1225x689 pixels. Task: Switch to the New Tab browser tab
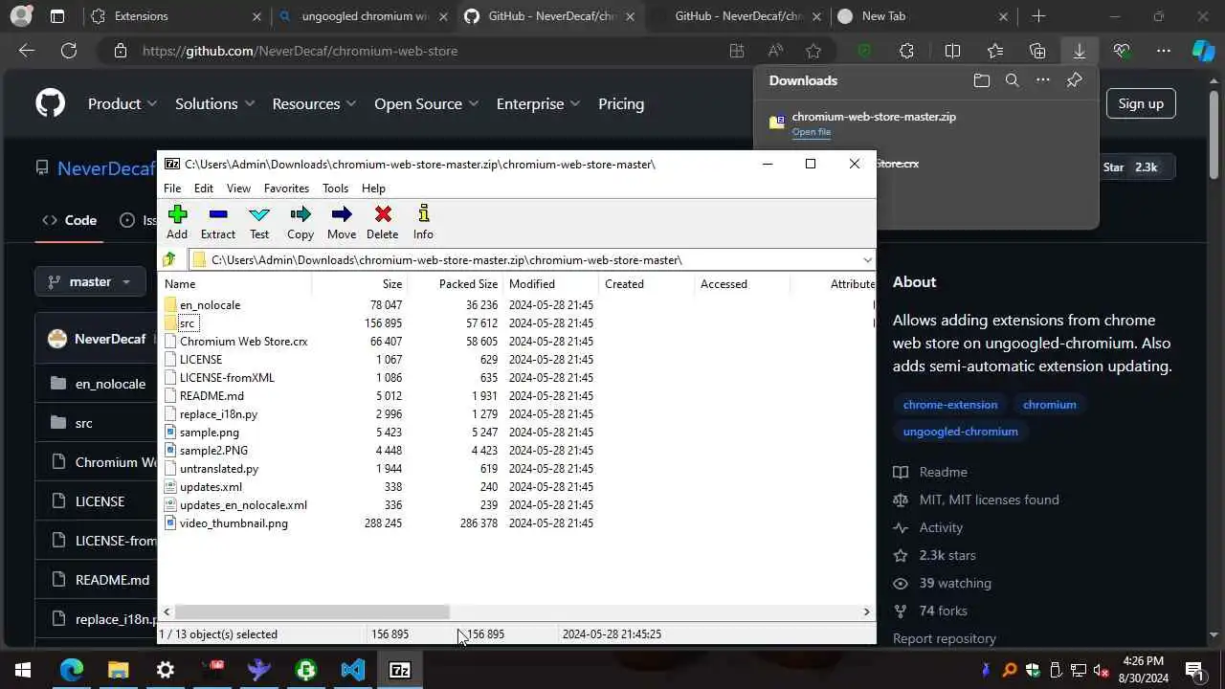pos(924,16)
